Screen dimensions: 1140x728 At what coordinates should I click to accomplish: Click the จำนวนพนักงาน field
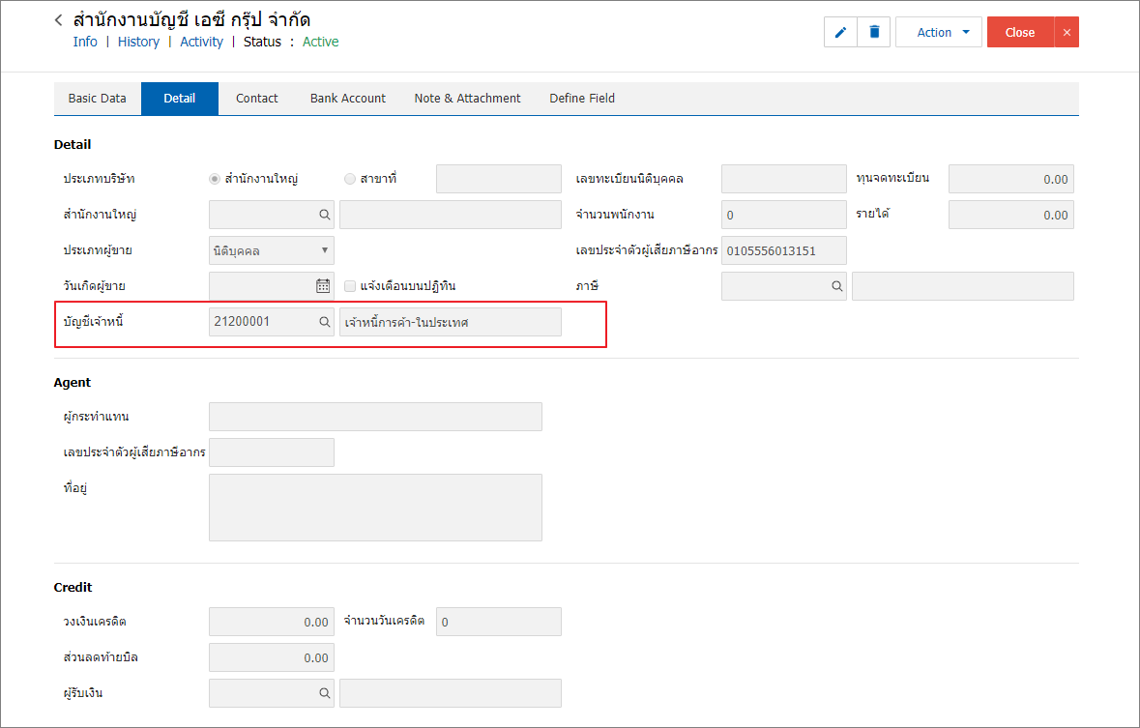(784, 215)
